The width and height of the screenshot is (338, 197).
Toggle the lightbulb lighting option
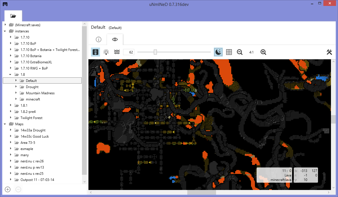106,52
